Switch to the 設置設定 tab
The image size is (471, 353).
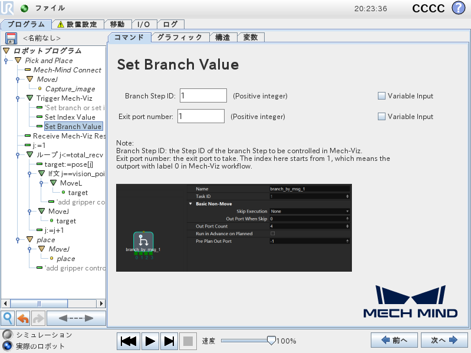(x=78, y=24)
